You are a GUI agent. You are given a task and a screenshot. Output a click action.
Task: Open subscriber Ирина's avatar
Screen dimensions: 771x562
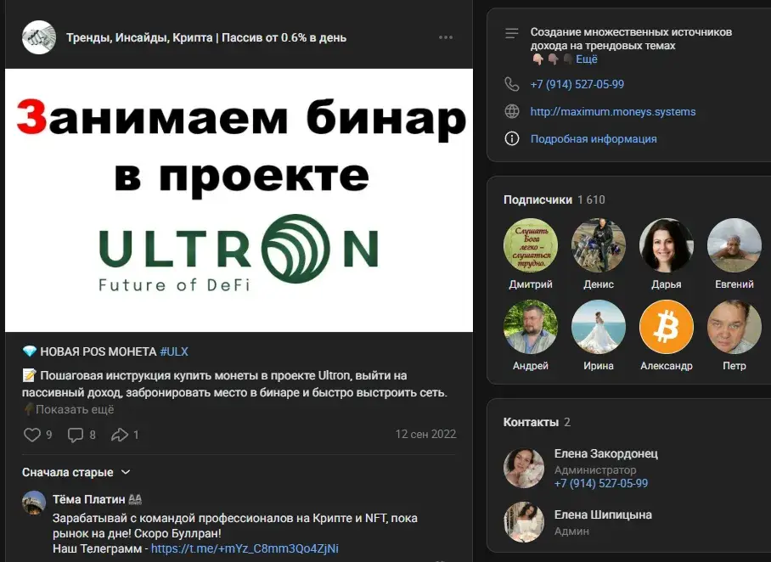(599, 327)
